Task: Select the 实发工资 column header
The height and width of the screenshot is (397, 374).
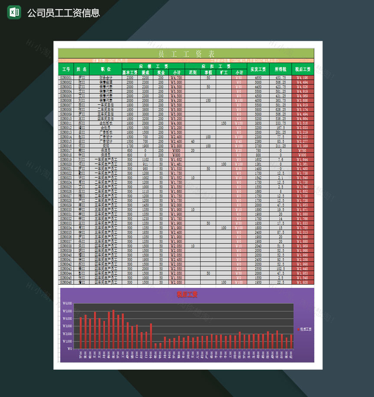Action: click(258, 69)
